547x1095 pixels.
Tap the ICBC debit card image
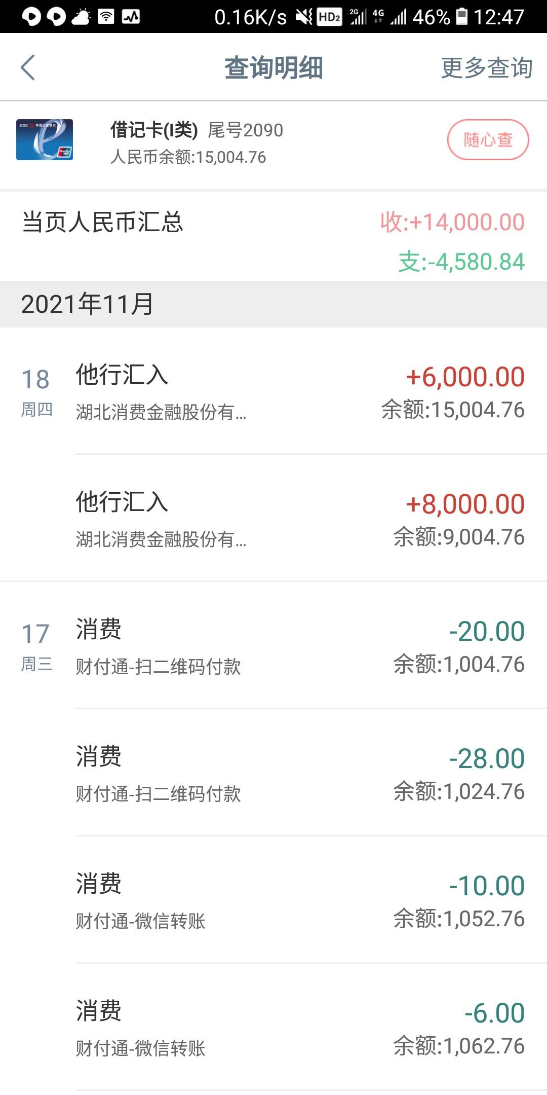[45, 140]
